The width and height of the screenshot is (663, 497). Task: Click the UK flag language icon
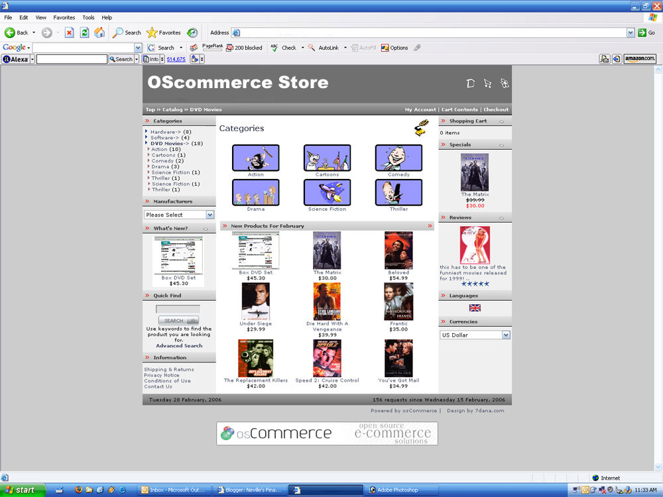[475, 308]
